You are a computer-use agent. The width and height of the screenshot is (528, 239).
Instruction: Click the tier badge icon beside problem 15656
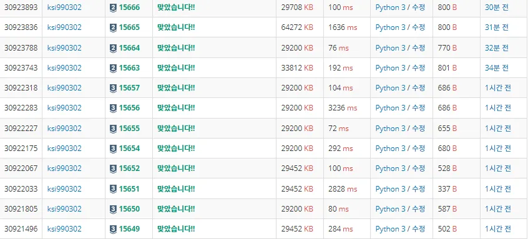[x=113, y=109]
